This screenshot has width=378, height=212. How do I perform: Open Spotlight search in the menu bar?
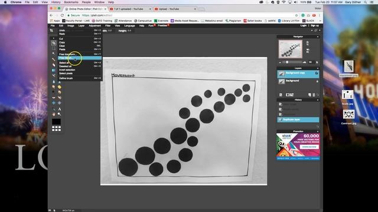[x=366, y=2]
